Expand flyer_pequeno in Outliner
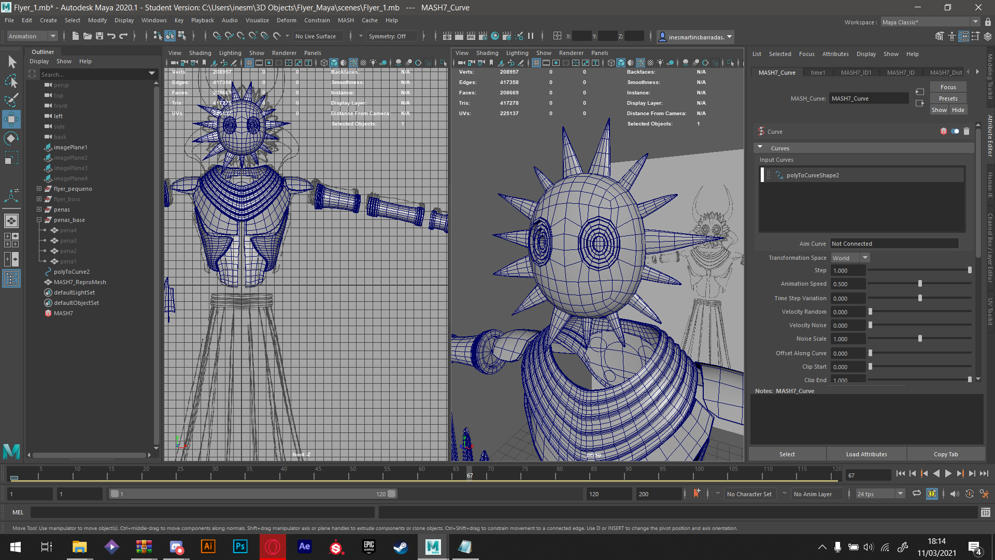 39,189
